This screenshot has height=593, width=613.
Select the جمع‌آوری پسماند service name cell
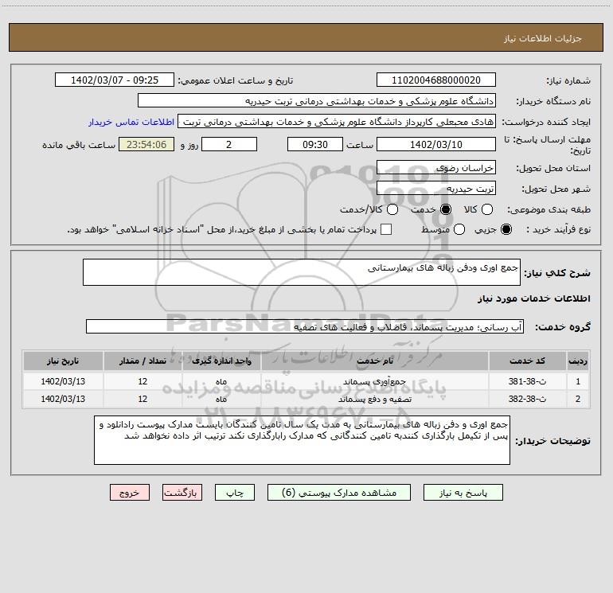click(375, 381)
